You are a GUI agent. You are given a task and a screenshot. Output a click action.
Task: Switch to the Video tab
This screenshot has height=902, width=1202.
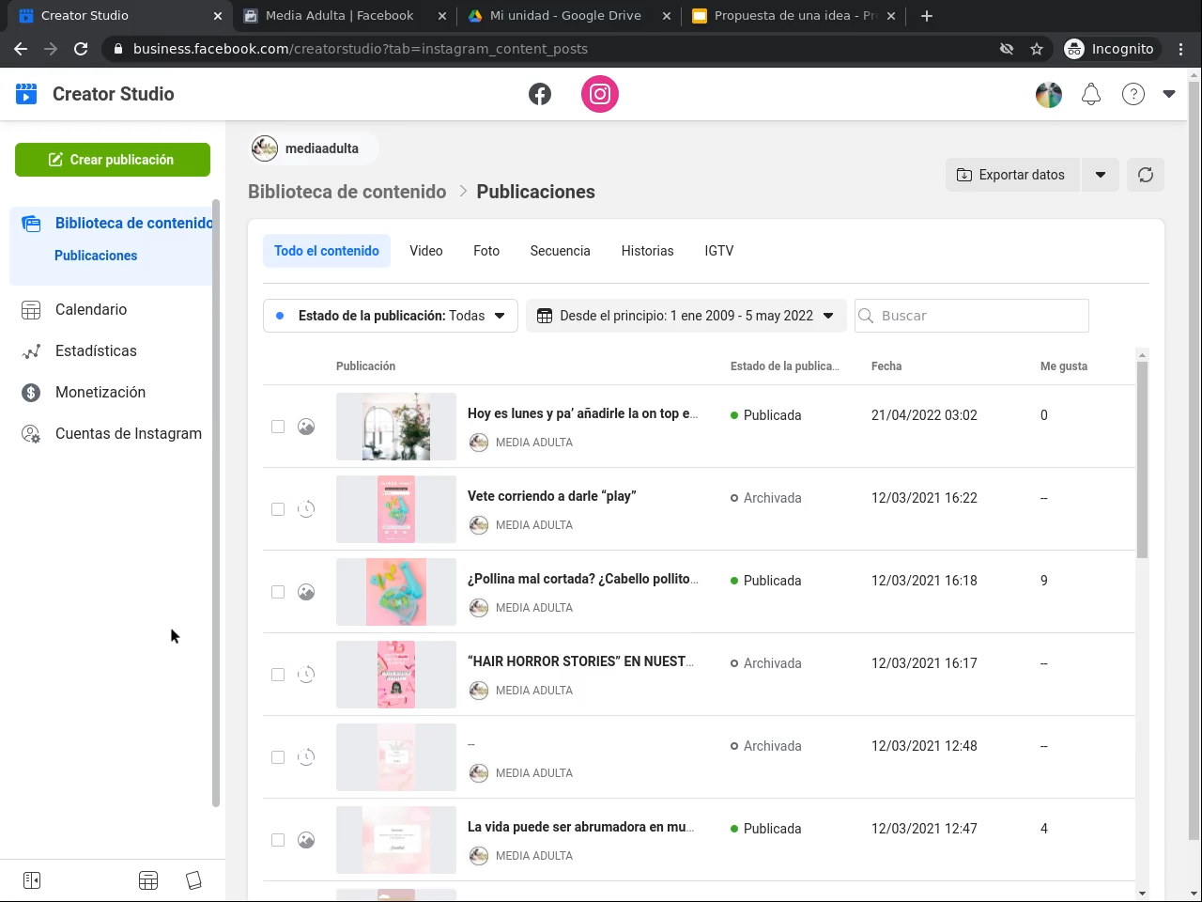tap(426, 251)
